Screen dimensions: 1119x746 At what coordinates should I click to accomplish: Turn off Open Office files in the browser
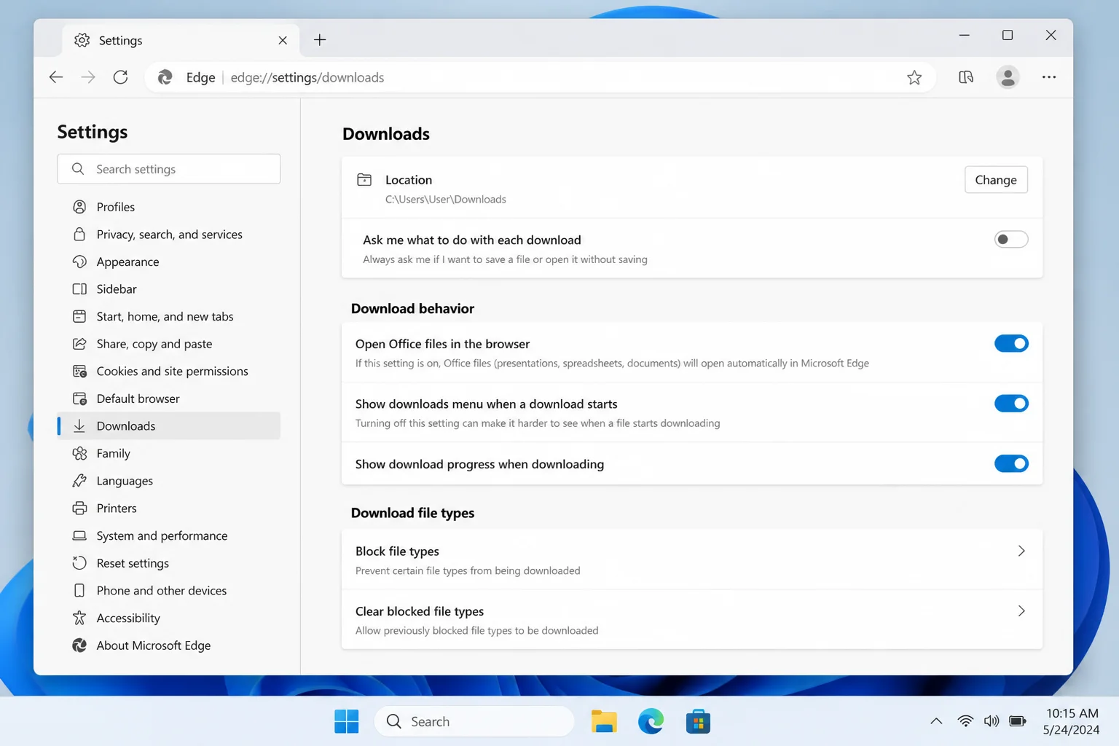(1011, 343)
